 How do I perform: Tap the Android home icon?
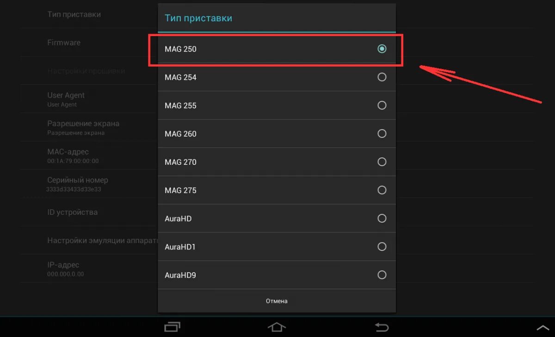coord(277,327)
